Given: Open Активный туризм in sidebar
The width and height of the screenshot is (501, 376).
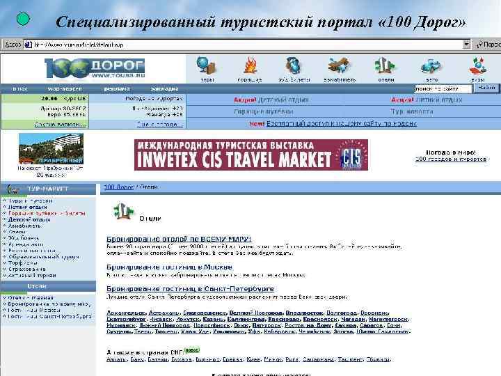Looking at the screenshot, I should click(x=32, y=275).
